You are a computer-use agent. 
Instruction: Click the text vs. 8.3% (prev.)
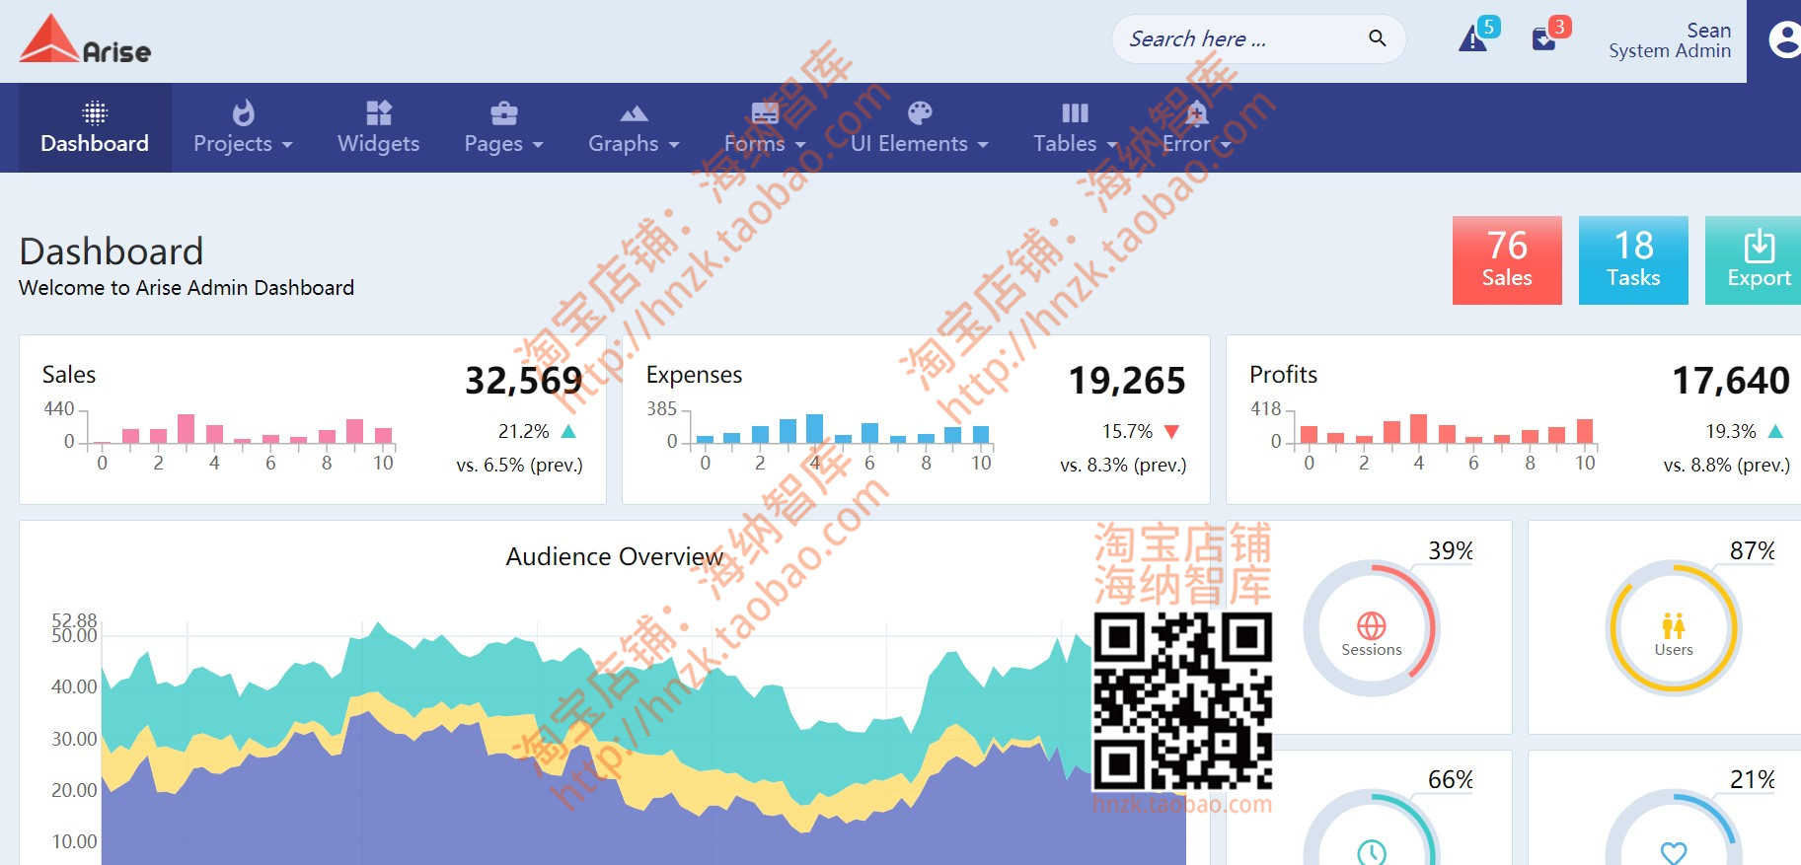[x=1123, y=465]
